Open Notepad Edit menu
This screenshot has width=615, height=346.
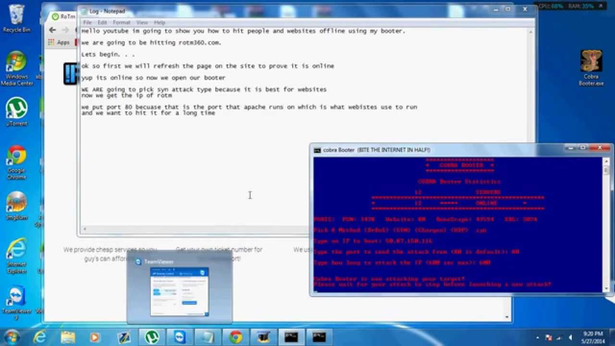coord(102,23)
